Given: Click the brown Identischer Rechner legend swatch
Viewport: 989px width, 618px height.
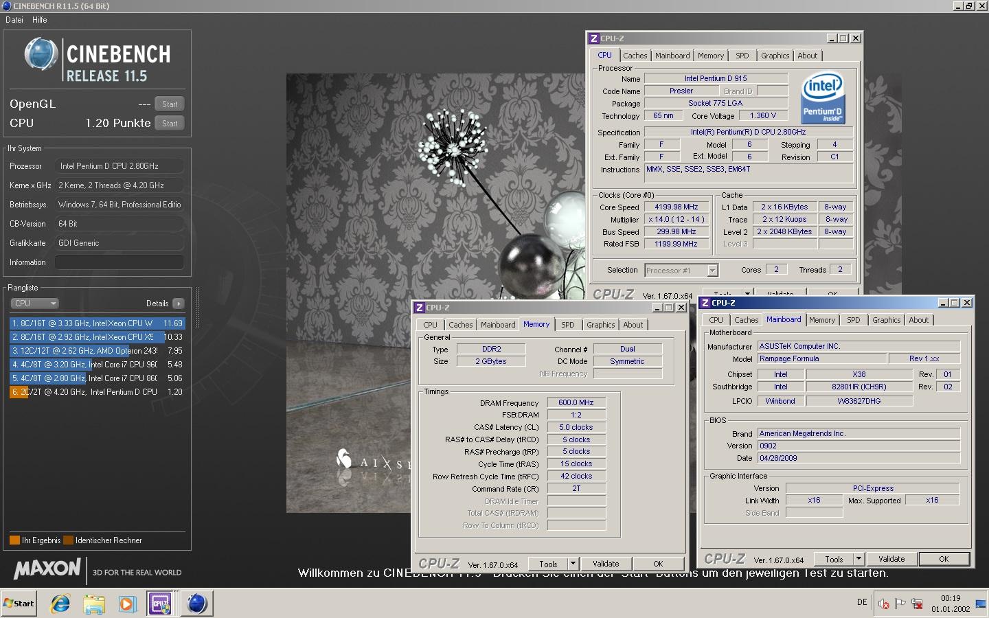Looking at the screenshot, I should [68, 540].
